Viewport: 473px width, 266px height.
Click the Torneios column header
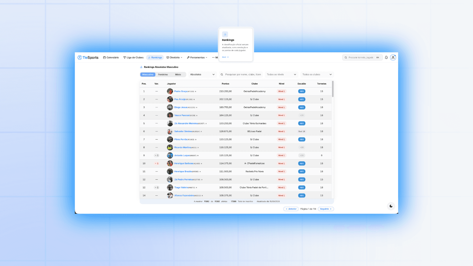(x=322, y=84)
